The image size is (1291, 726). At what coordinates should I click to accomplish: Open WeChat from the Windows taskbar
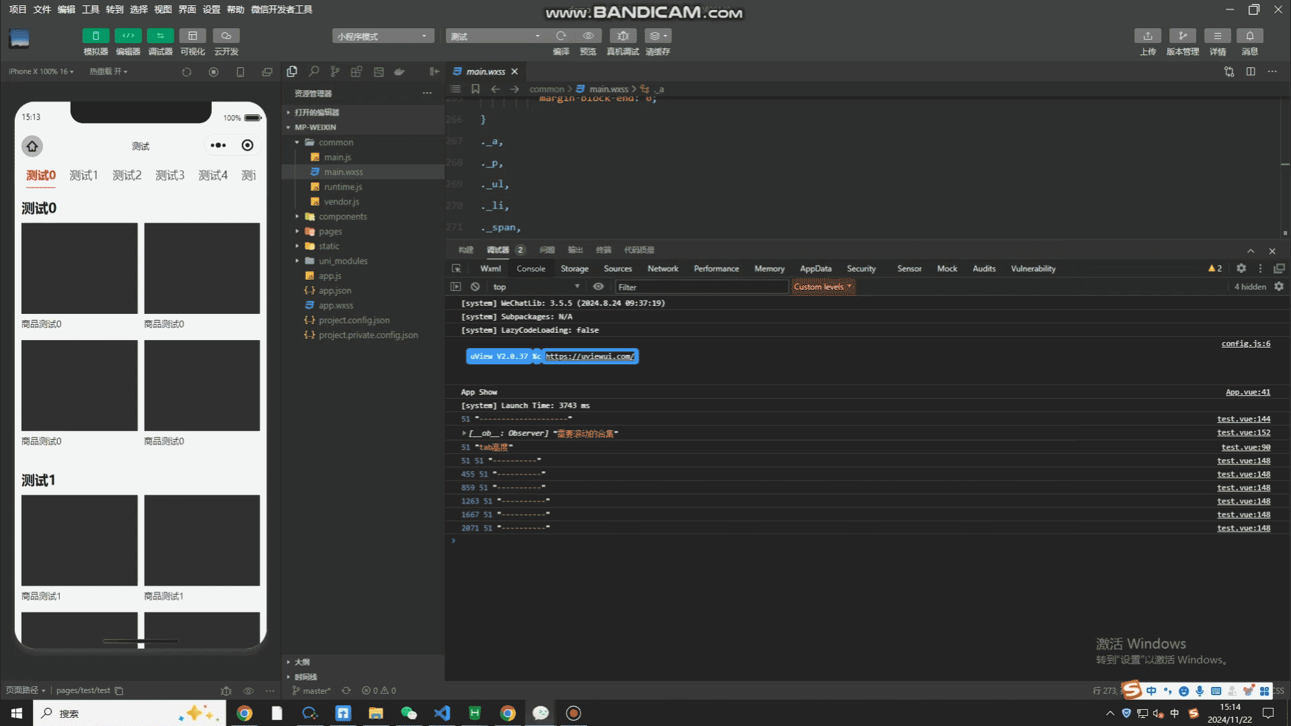408,713
